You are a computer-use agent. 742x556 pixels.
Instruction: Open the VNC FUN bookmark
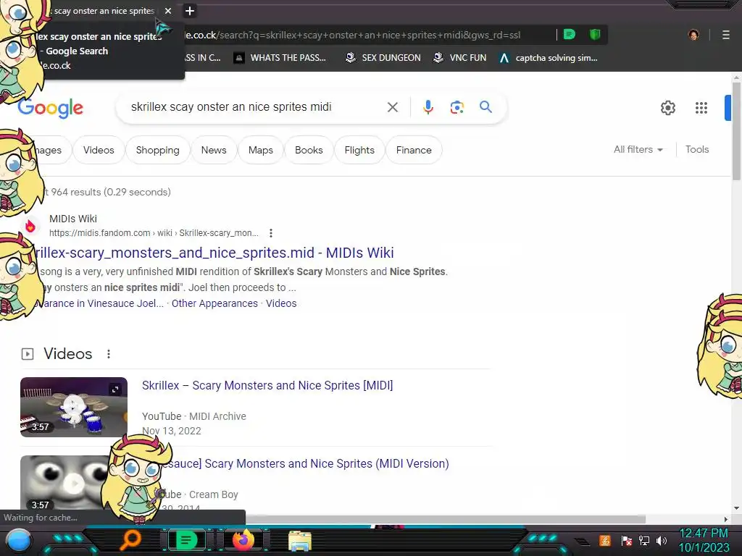(x=460, y=58)
